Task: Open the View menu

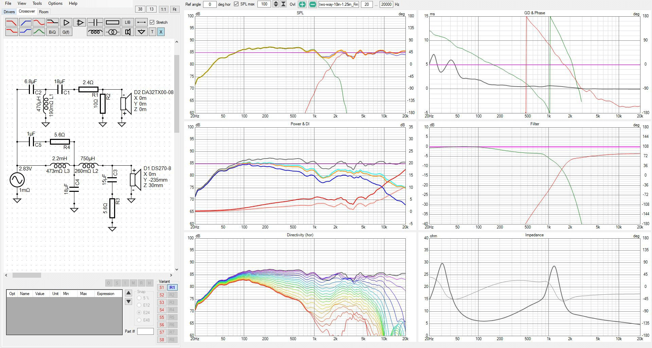Action: (22, 3)
